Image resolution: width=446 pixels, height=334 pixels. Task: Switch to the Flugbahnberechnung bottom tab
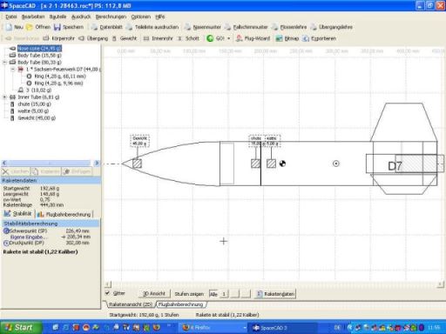(181, 304)
